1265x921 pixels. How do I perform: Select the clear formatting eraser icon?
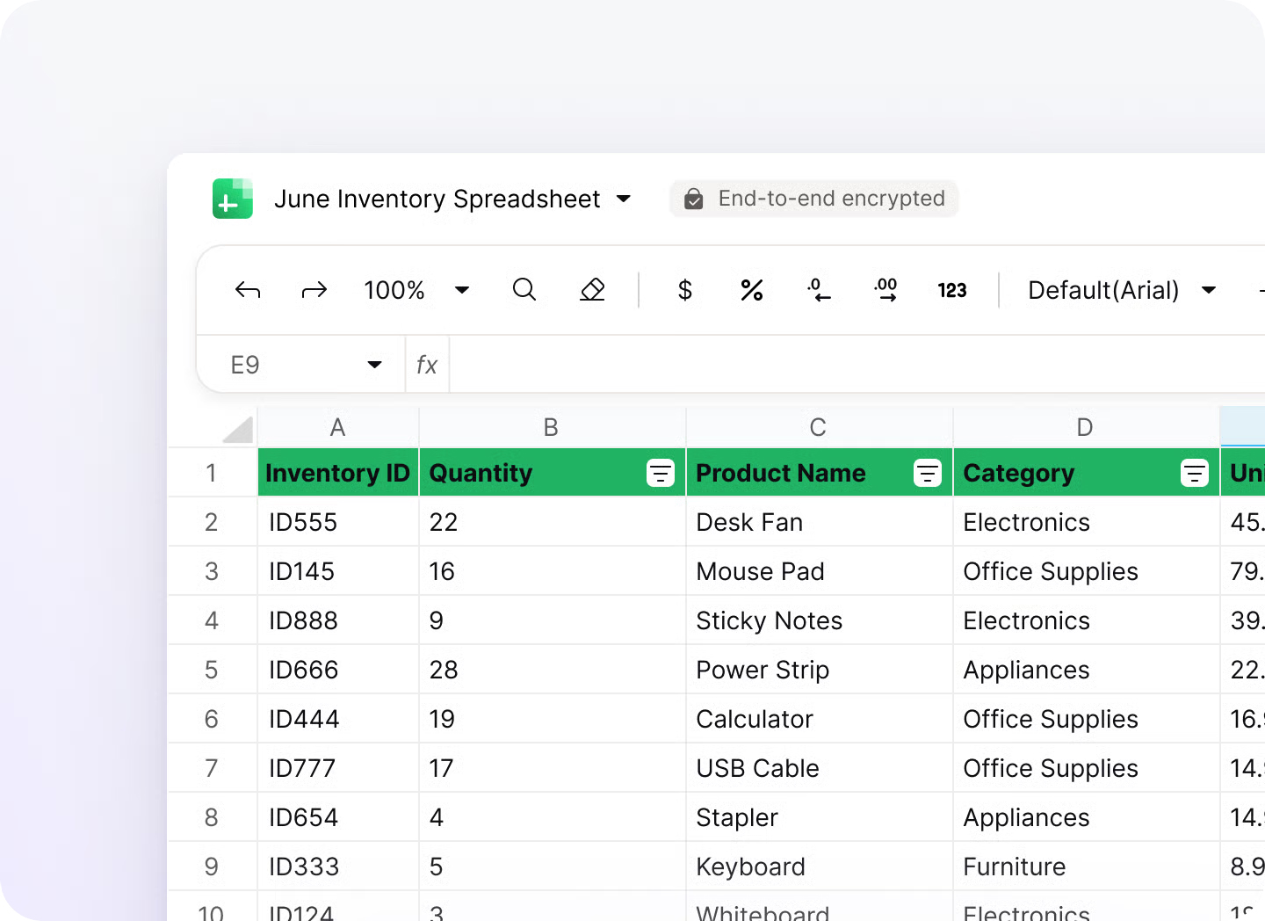click(593, 290)
